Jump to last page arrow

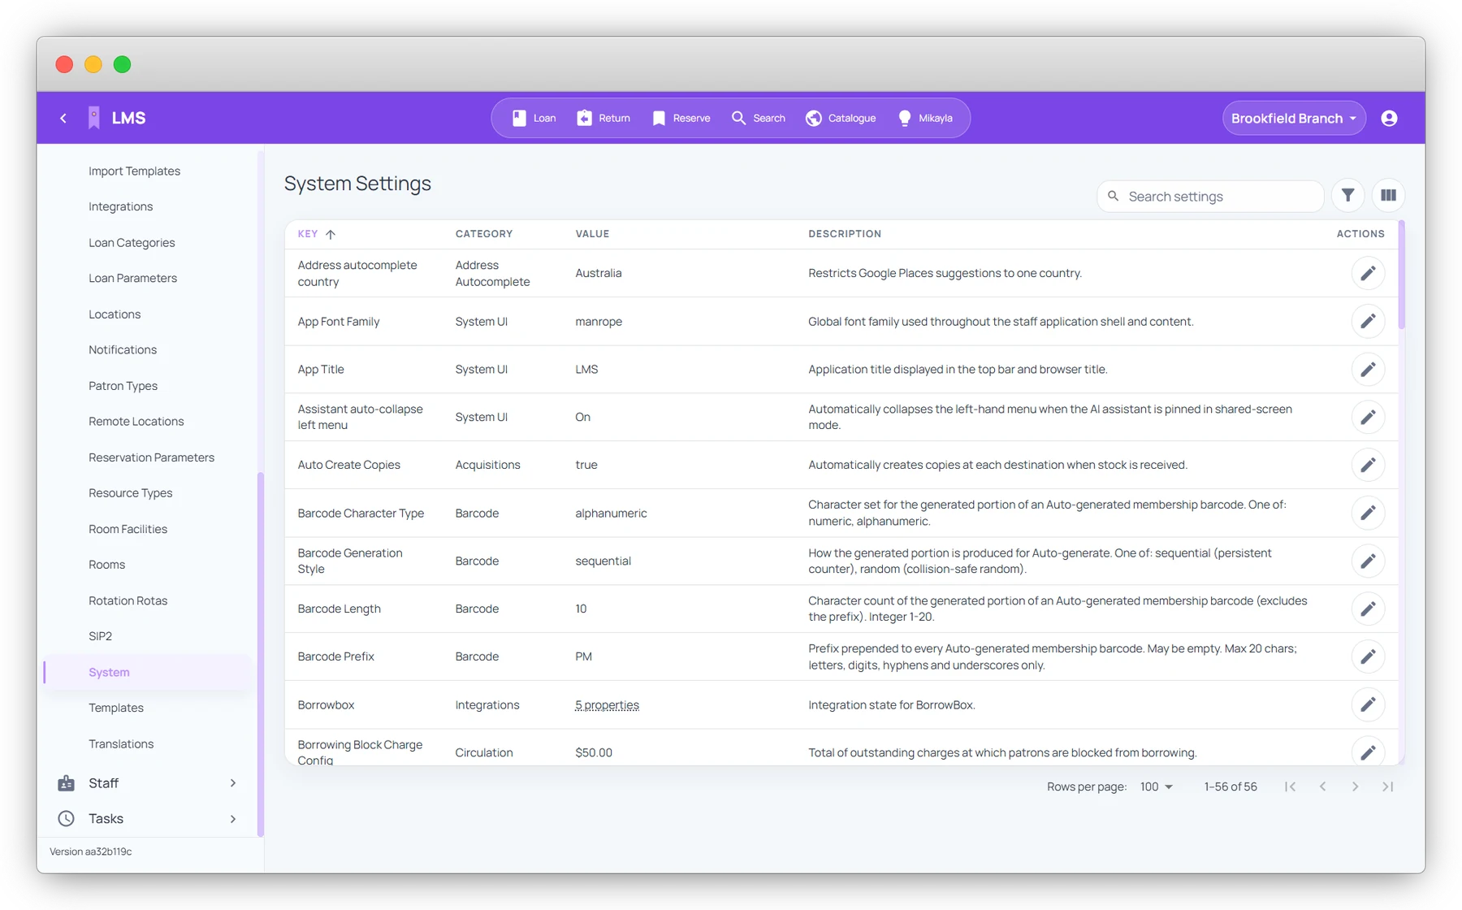(1387, 786)
